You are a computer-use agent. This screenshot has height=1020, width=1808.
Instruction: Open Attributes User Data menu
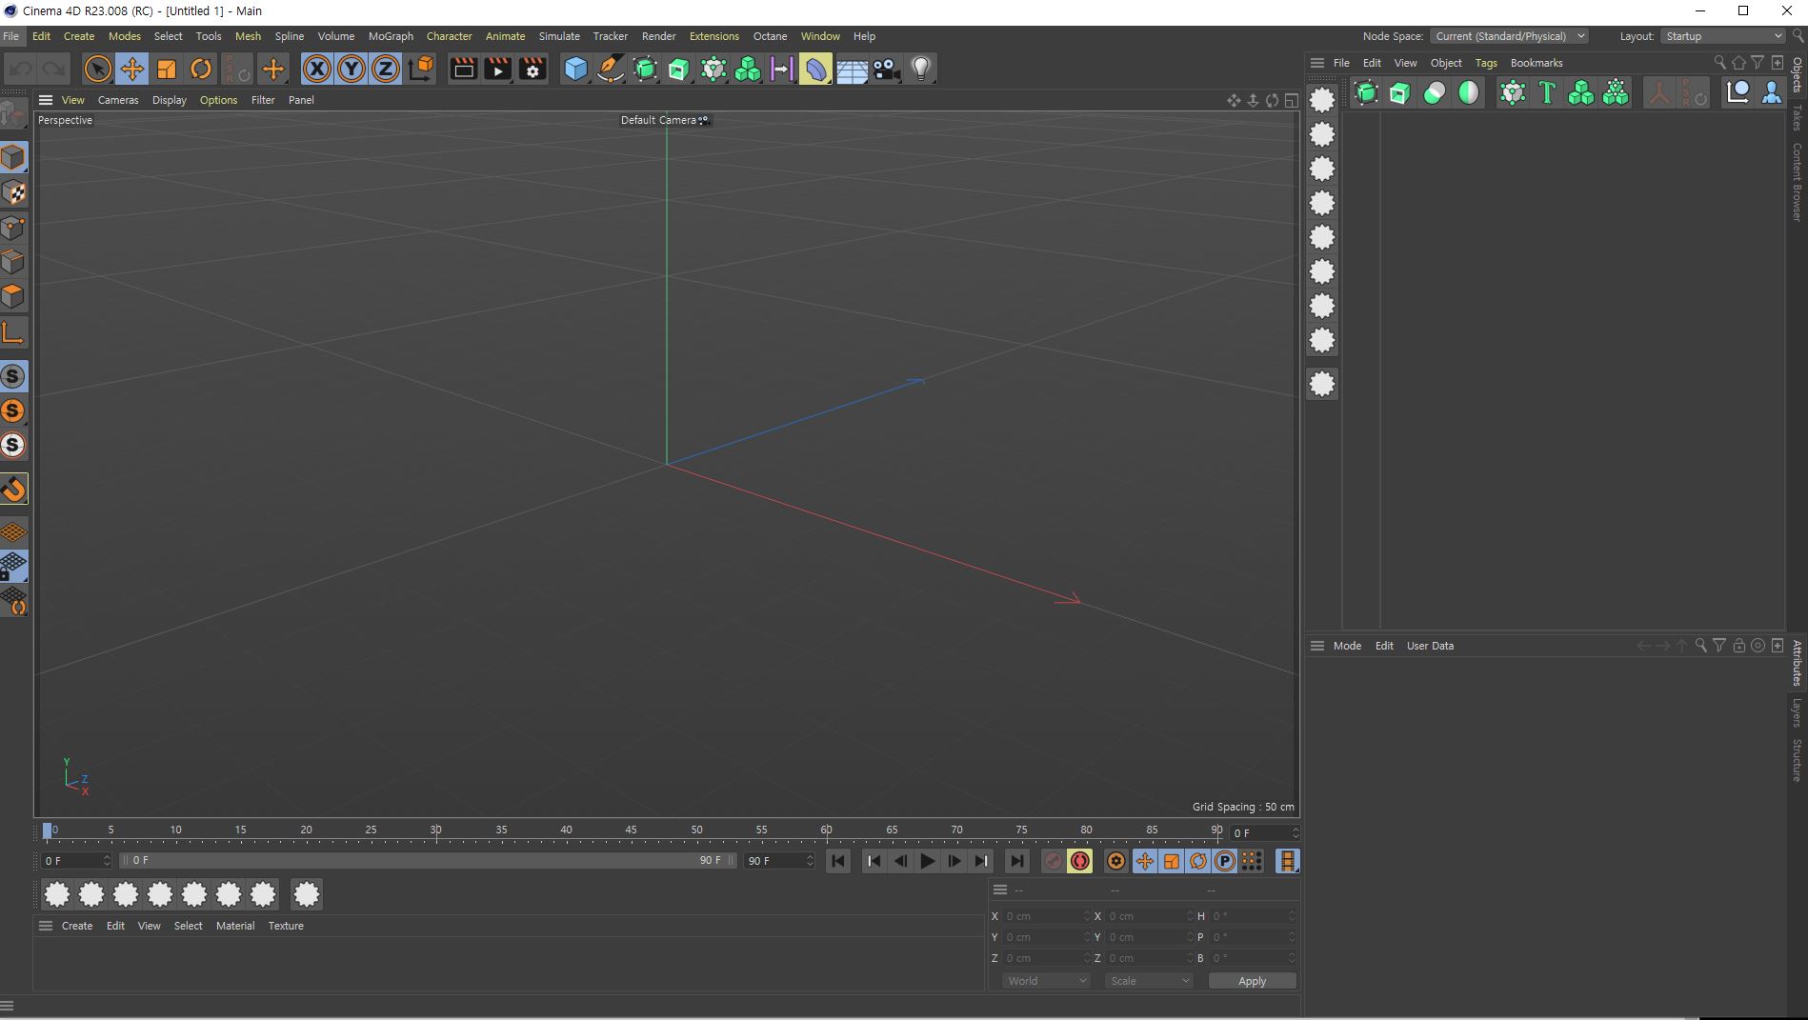click(x=1430, y=646)
